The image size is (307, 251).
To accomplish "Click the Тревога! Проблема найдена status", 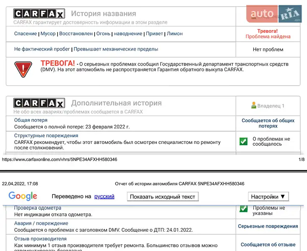I will 268,33.
